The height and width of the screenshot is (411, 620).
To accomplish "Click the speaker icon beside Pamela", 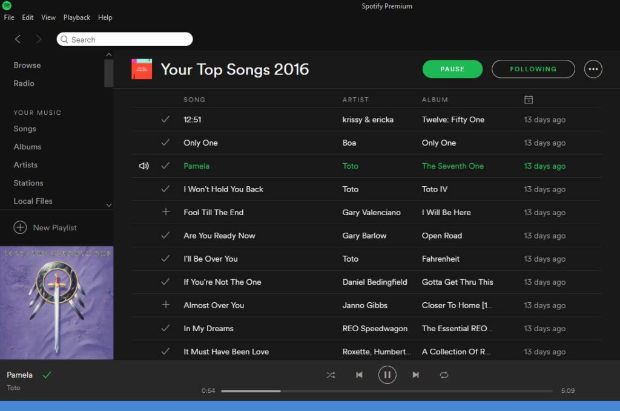I will coord(143,166).
